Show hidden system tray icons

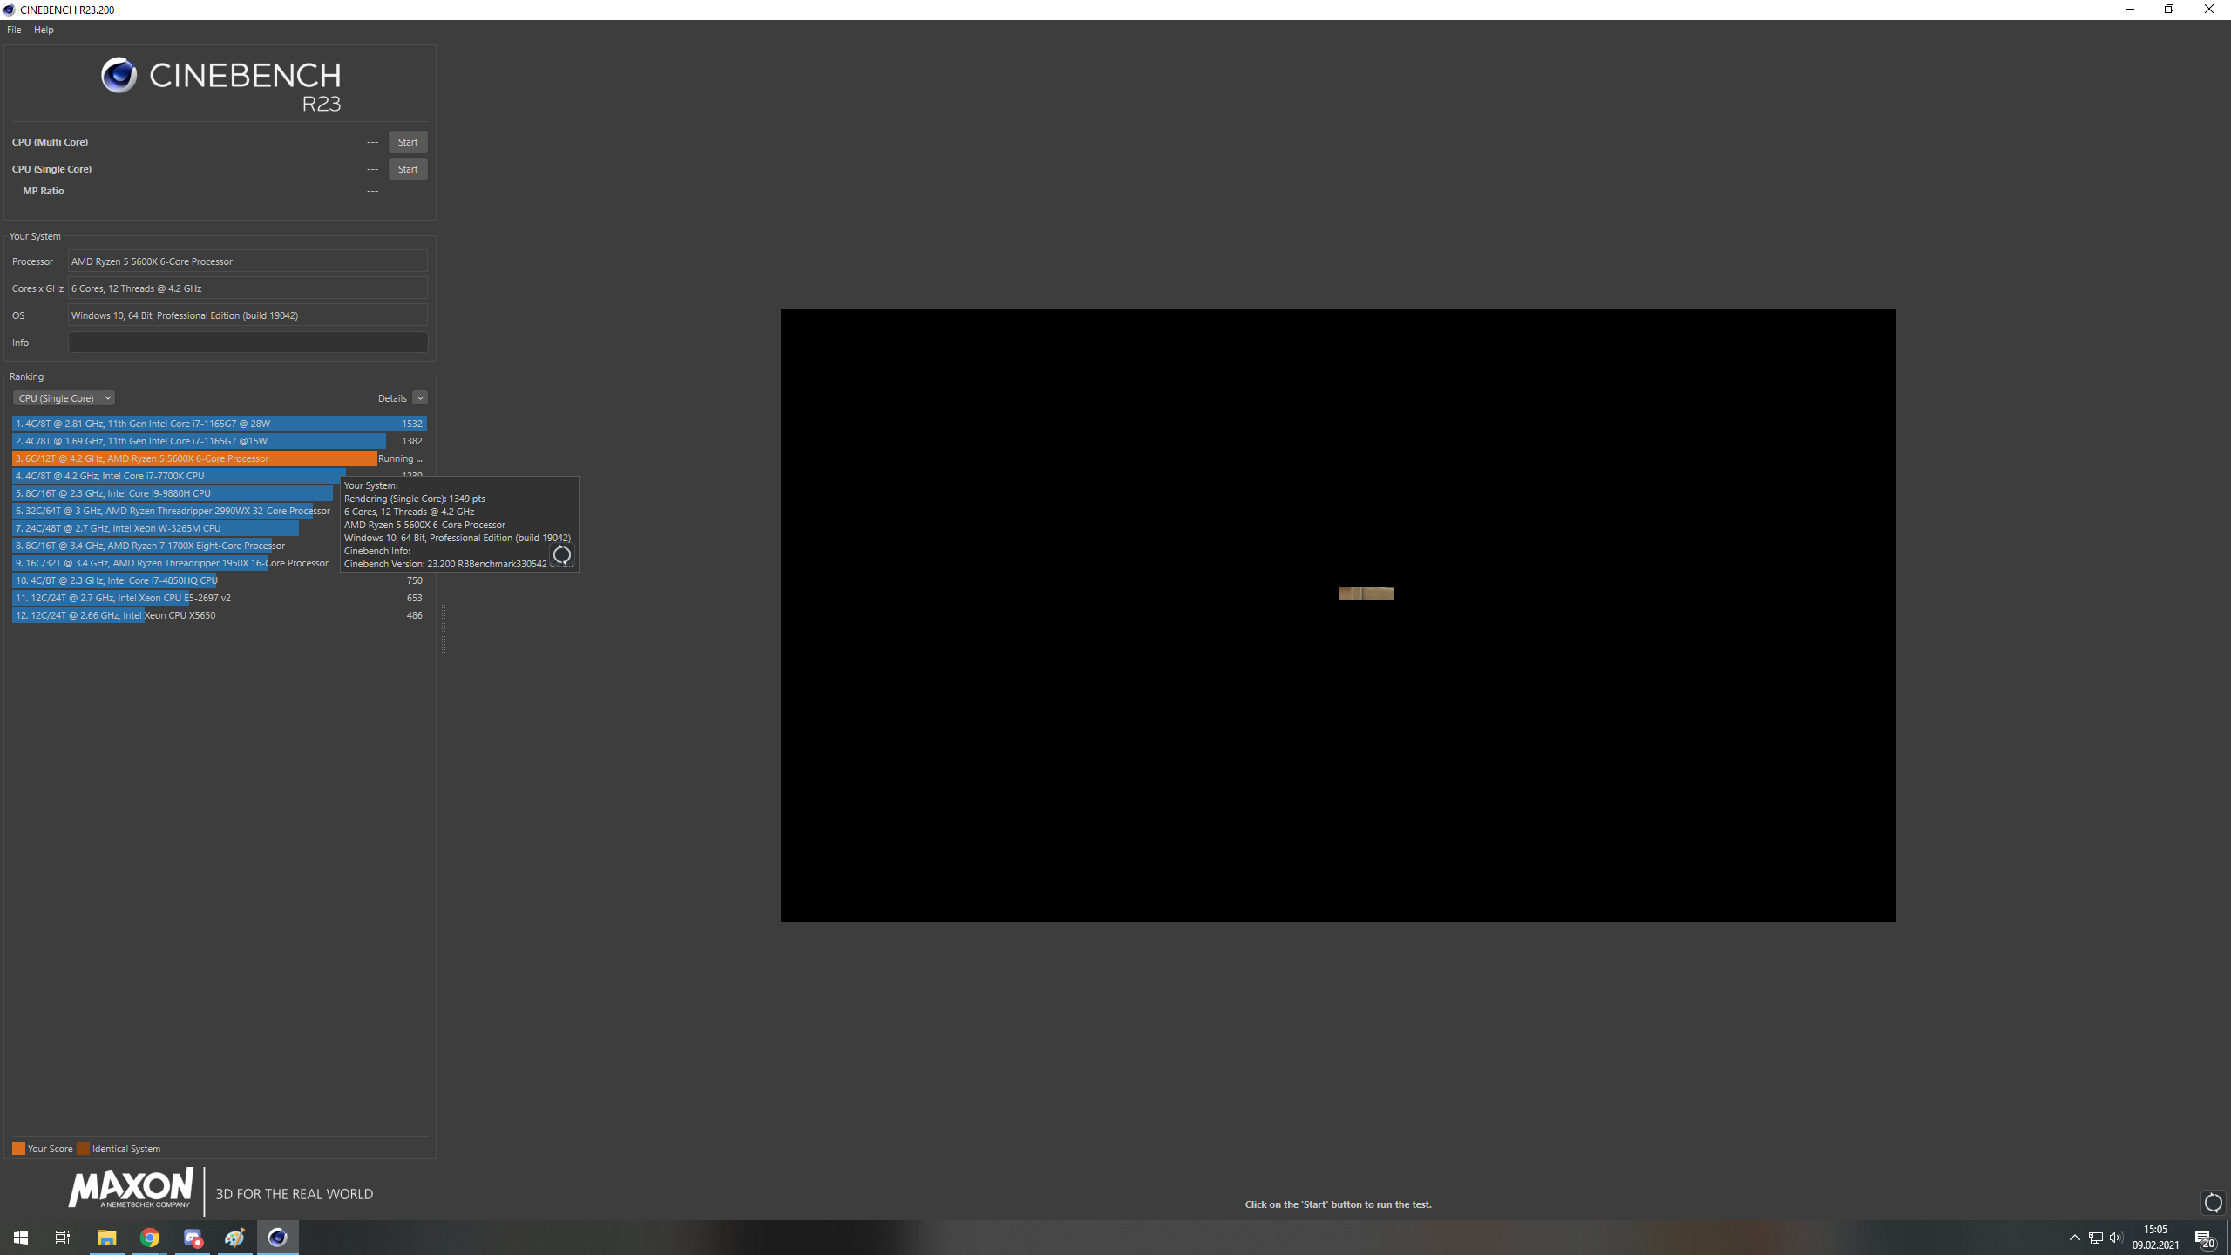point(2074,1238)
